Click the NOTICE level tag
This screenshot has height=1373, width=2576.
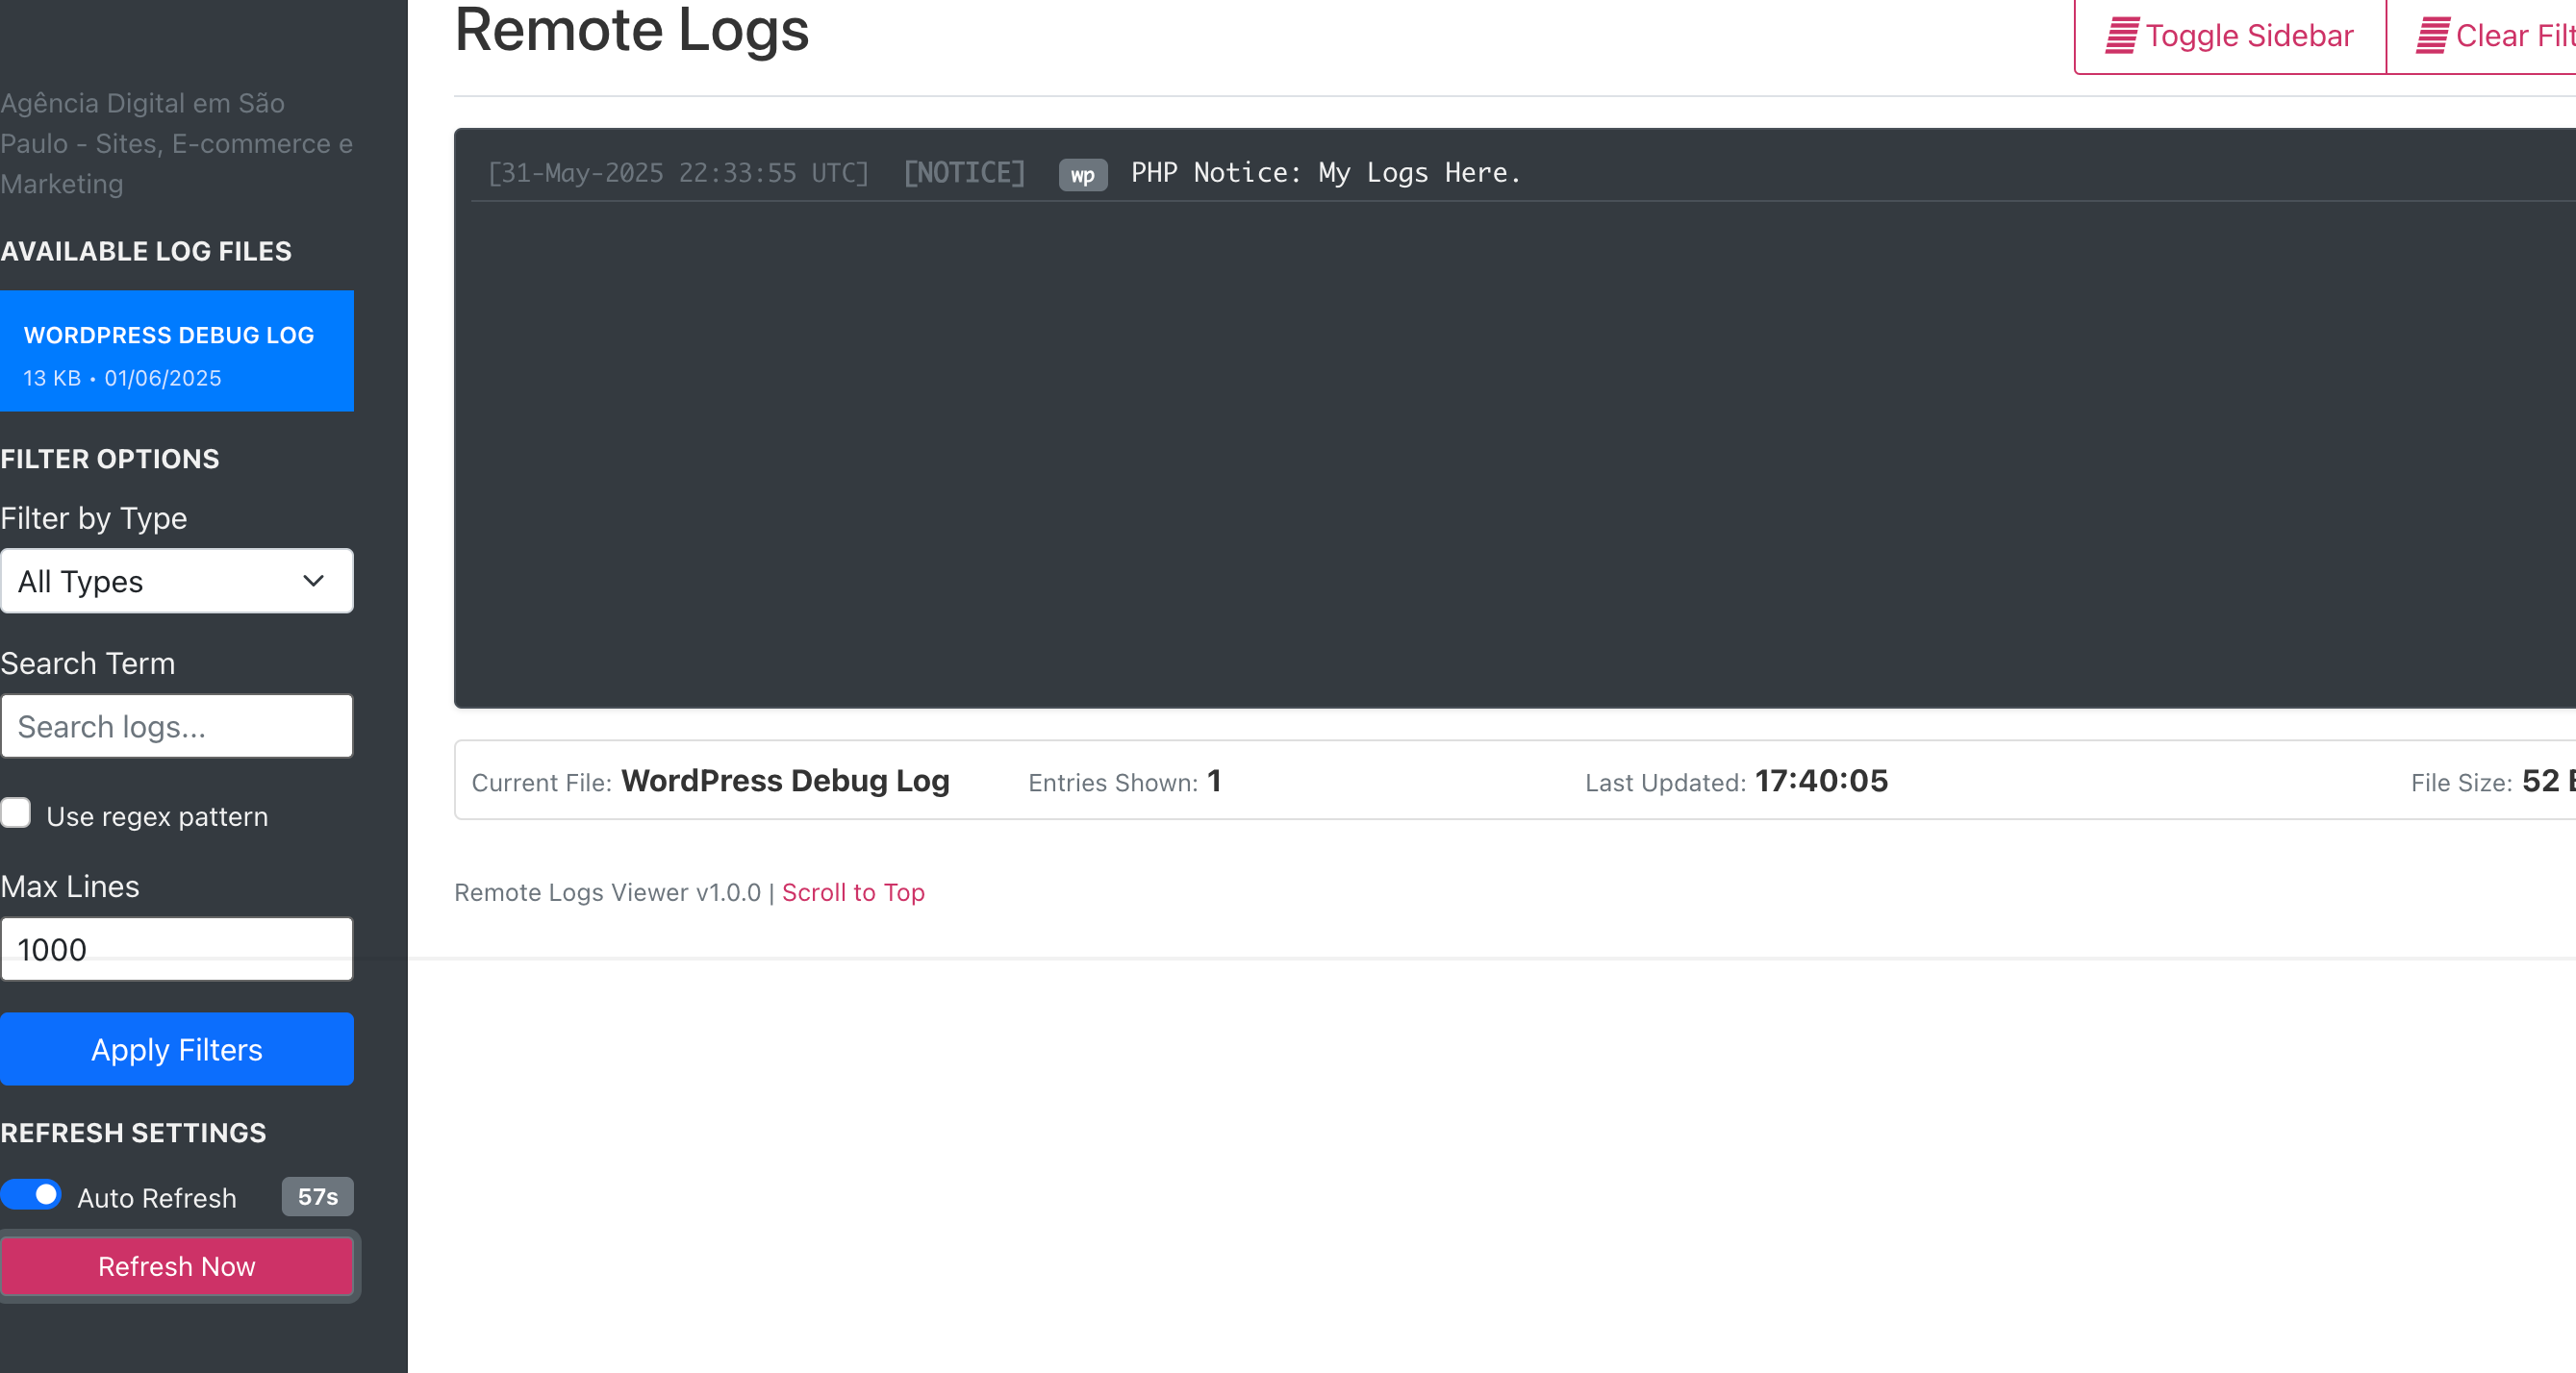[x=964, y=173]
